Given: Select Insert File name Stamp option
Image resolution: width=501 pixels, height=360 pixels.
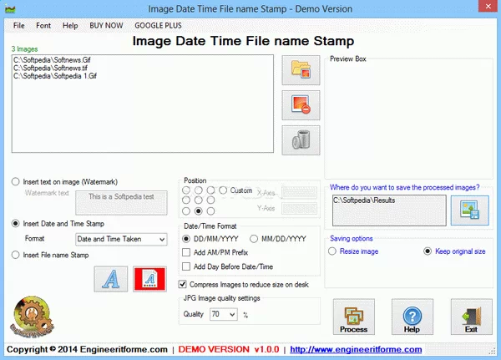Looking at the screenshot, I should tap(16, 254).
